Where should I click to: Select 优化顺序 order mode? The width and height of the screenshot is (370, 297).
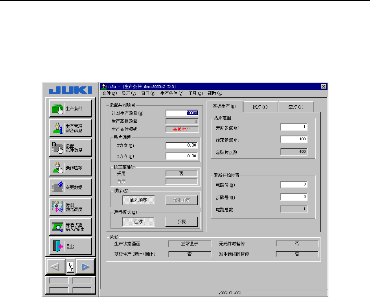pos(181,200)
